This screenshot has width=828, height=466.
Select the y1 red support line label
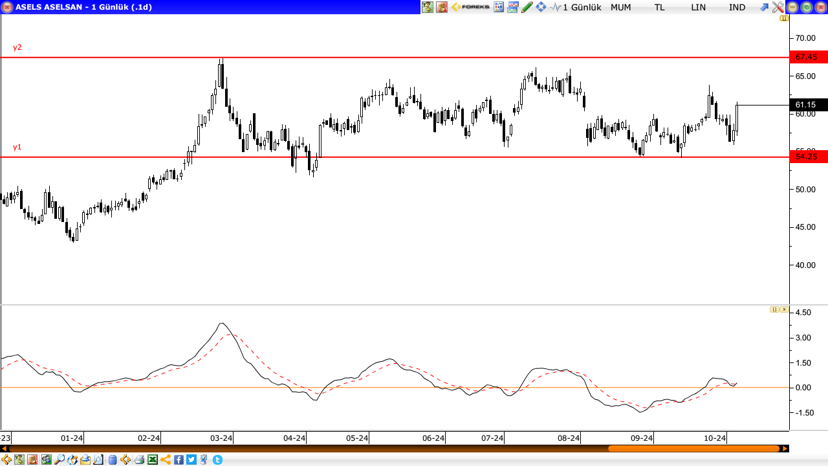tap(17, 147)
